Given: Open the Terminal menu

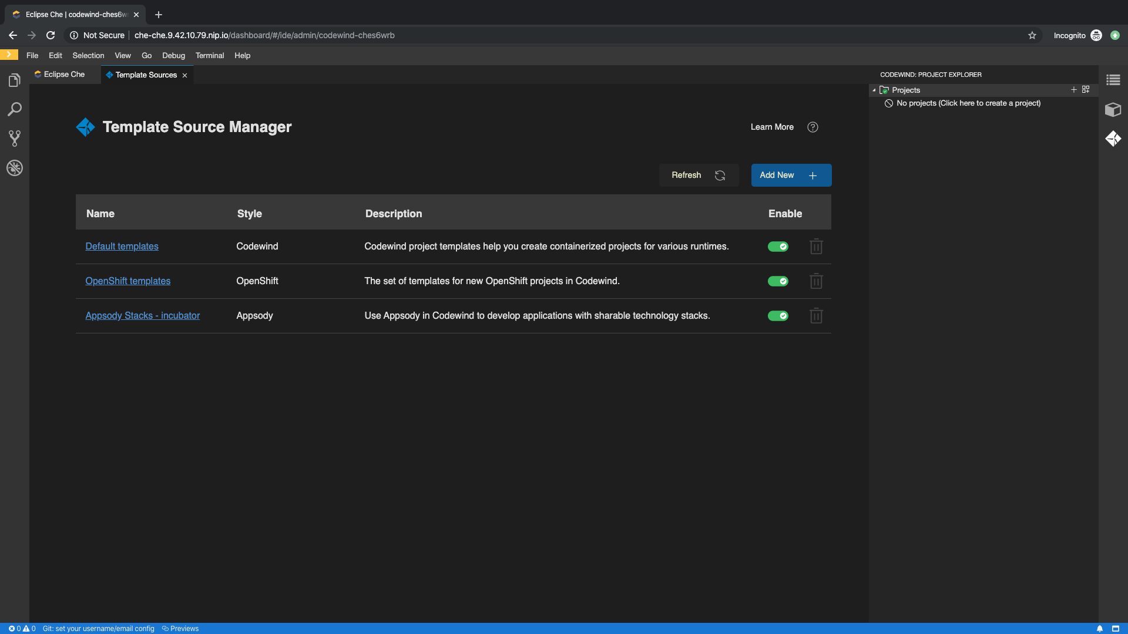Looking at the screenshot, I should click(210, 55).
